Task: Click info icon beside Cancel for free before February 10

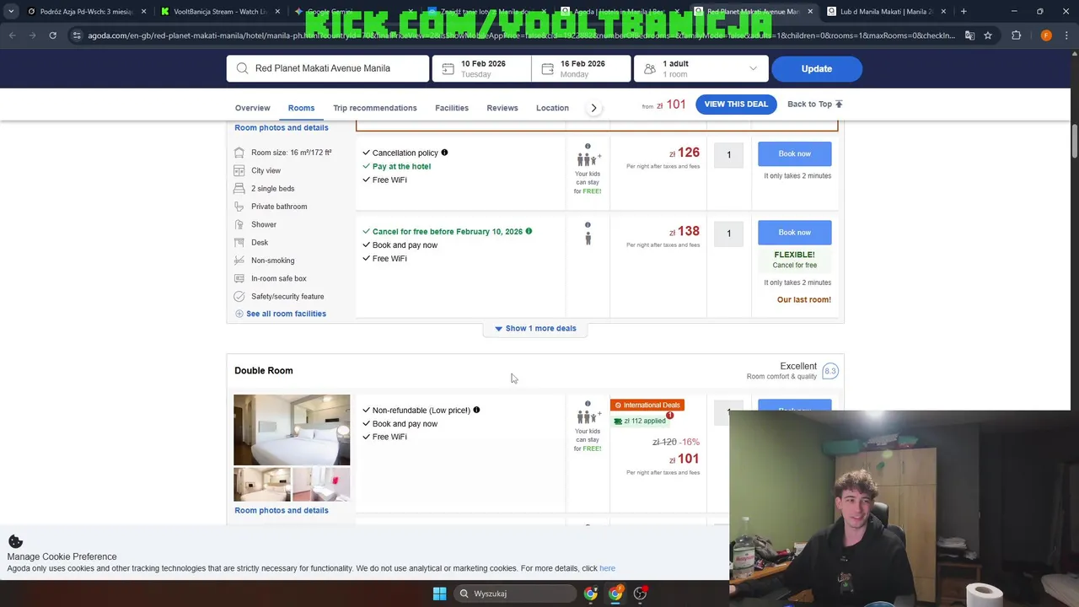Action: pyautogui.click(x=529, y=231)
